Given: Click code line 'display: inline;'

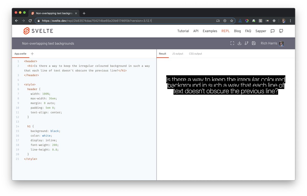Looking at the screenshot, I should pos(43,140).
